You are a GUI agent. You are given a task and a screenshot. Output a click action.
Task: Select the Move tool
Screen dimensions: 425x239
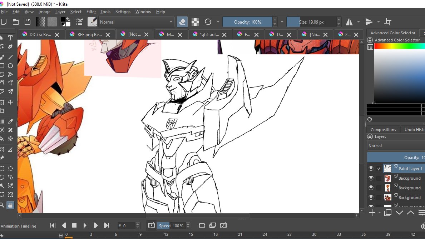pos(10,102)
